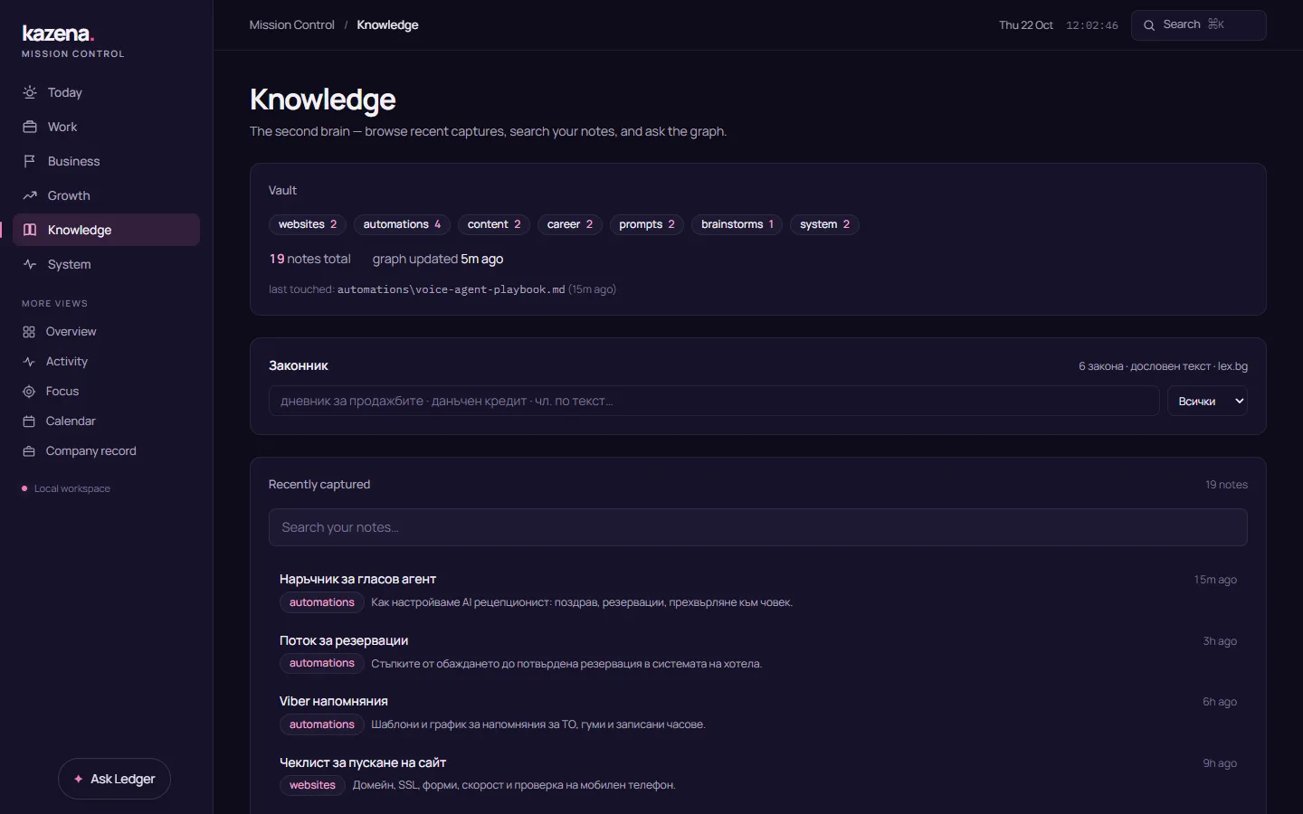This screenshot has height=814, width=1303.
Task: Filter vault by brainstorms tag
Action: coord(737,224)
